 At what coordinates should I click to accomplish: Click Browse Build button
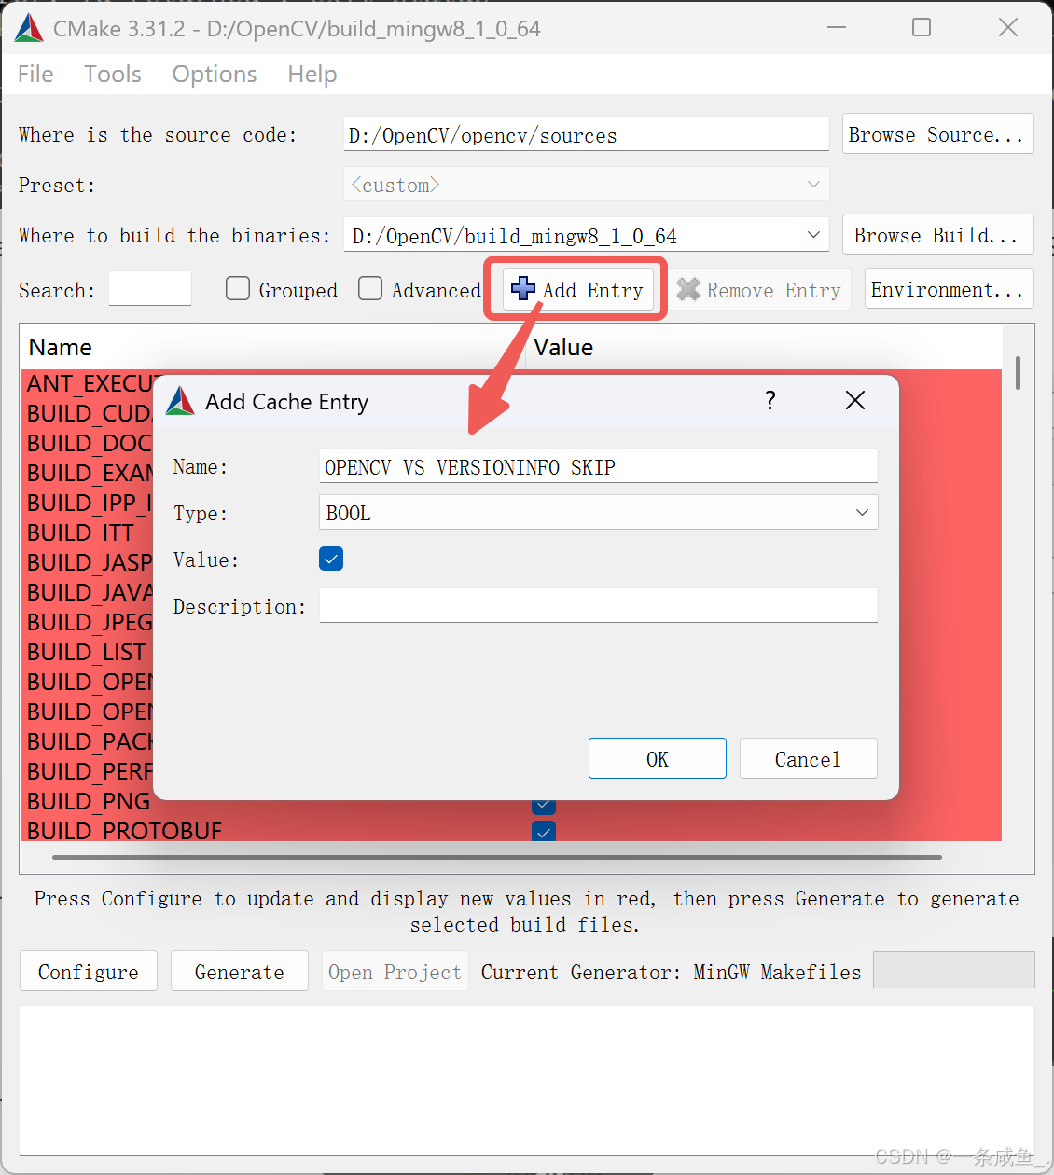(938, 234)
